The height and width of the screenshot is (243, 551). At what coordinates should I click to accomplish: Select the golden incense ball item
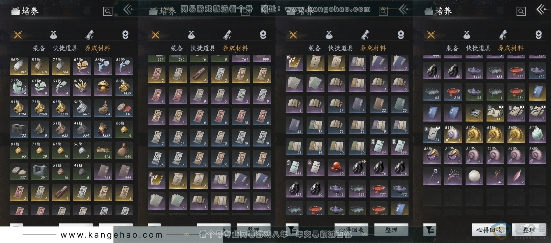click(x=103, y=87)
